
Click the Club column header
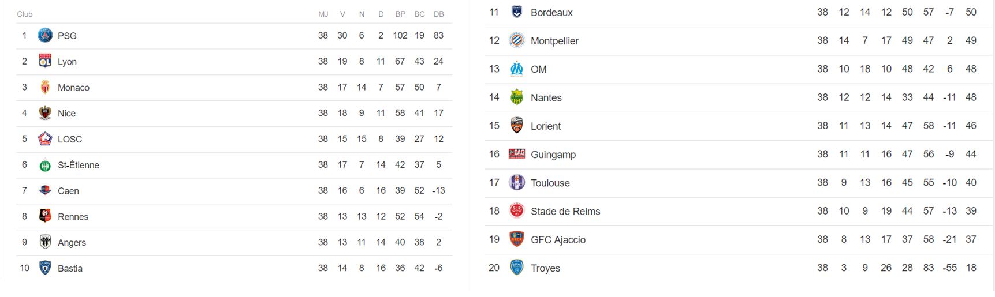[x=25, y=14]
